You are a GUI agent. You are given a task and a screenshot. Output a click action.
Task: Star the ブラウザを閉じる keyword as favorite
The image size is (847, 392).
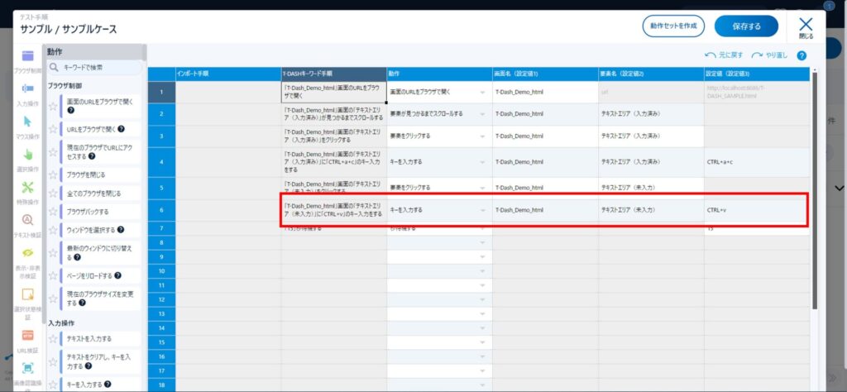pos(53,174)
